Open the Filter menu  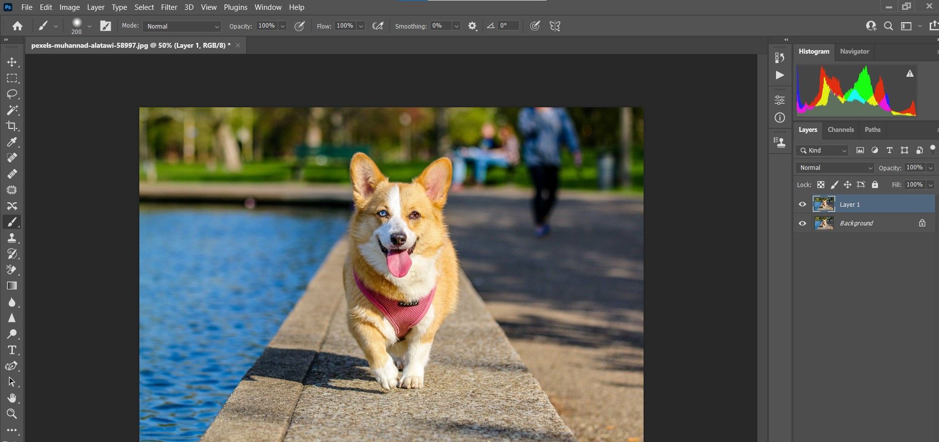(x=169, y=7)
